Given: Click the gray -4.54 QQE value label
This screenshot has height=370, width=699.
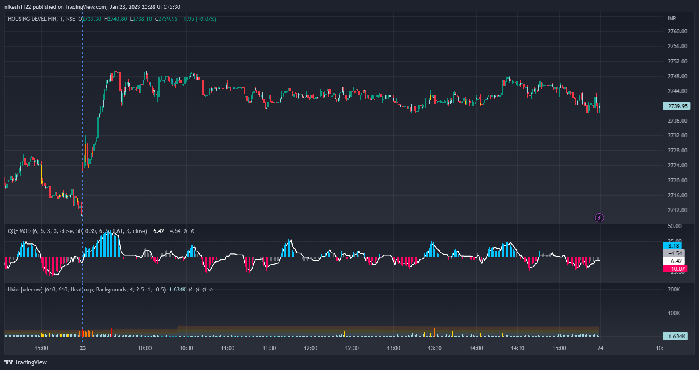Looking at the screenshot, I should coord(675,253).
